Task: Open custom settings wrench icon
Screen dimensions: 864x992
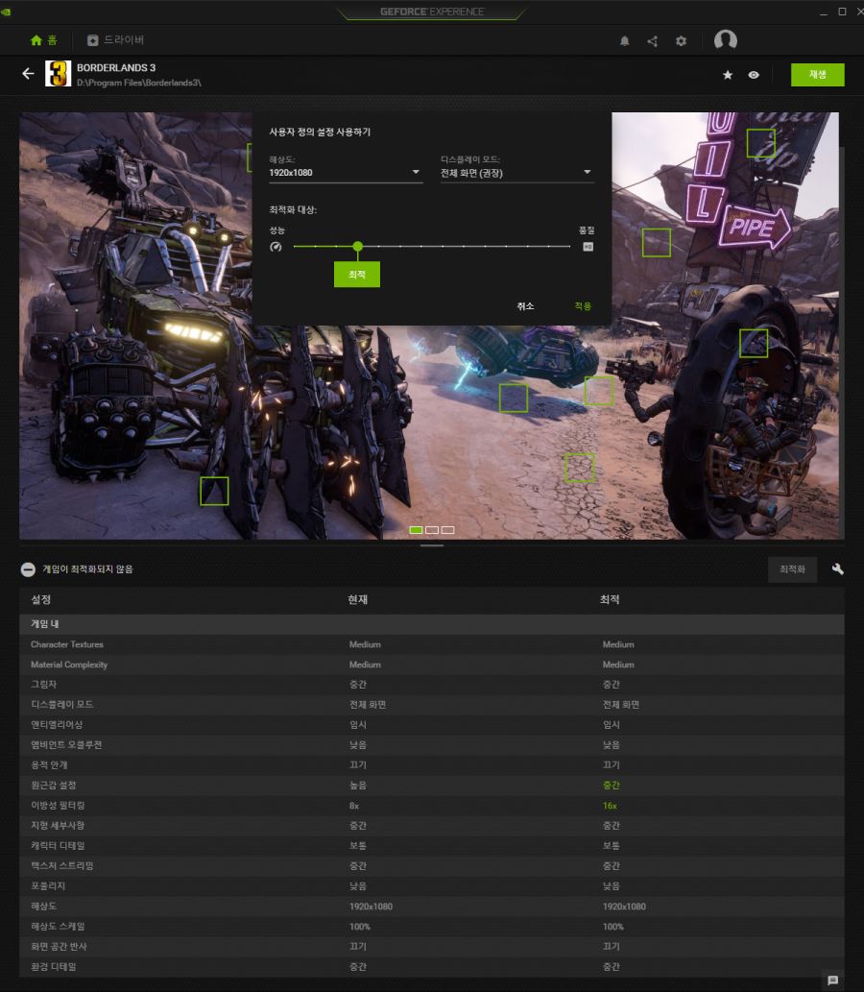Action: click(x=838, y=569)
